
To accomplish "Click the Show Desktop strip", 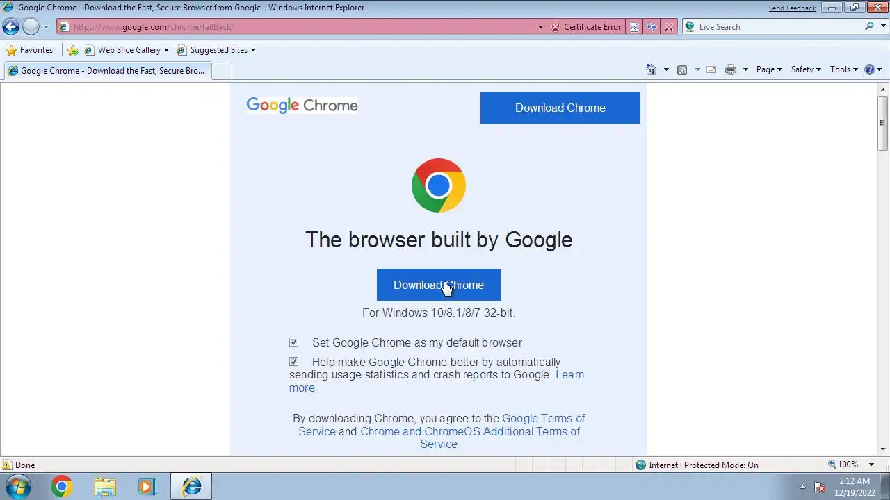I will coord(885,487).
